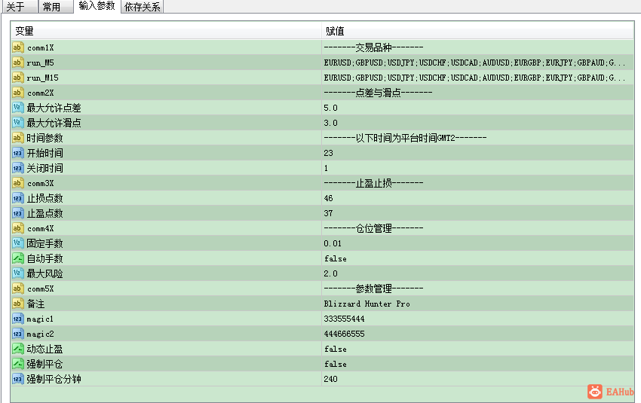Click the string icon beside comm2X
The image size is (641, 403).
[x=17, y=93]
